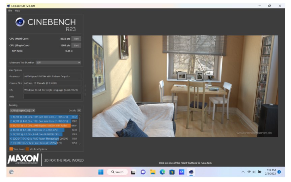Select ranking row 7 Intel Xeon W-3265M

(43, 143)
